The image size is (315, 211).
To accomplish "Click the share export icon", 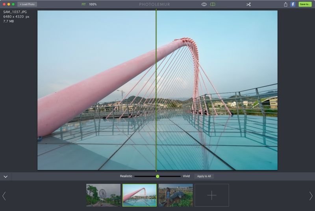I will [x=285, y=4].
